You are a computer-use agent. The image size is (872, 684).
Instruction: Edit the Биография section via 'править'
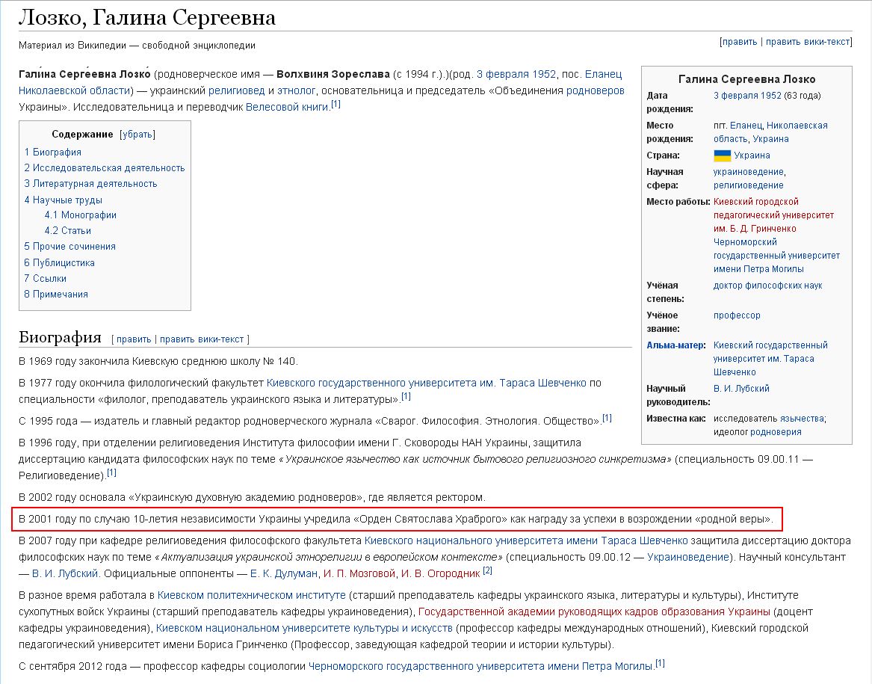[x=134, y=339]
